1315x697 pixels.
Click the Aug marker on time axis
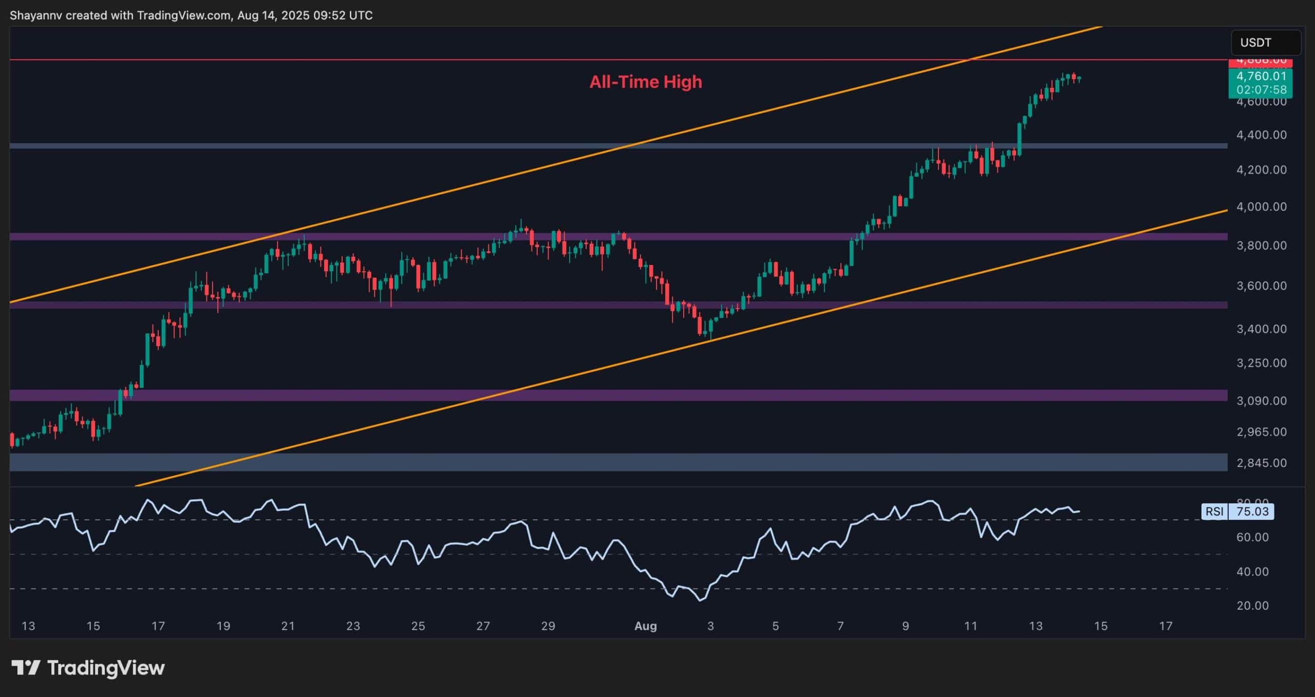(645, 626)
